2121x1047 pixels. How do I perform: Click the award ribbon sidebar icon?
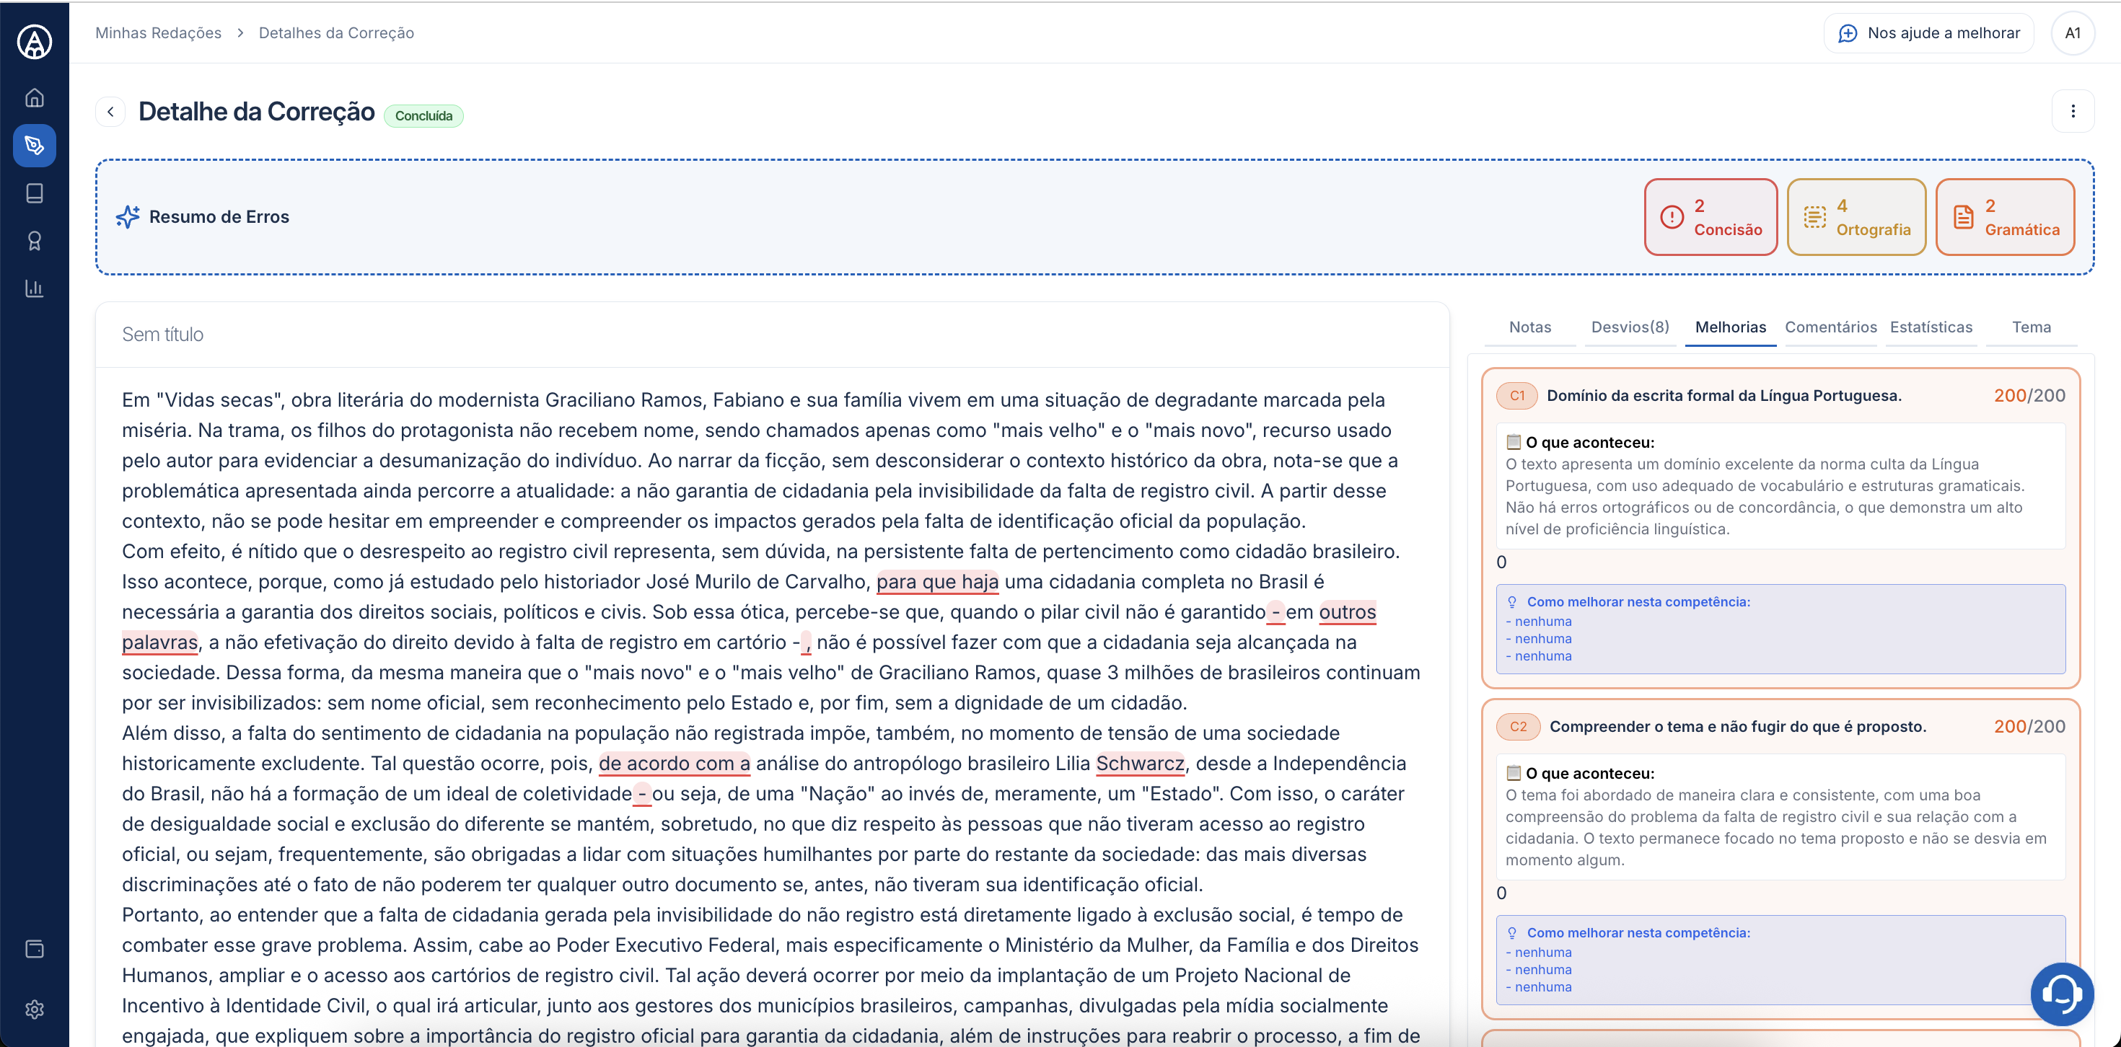pyautogui.click(x=35, y=241)
